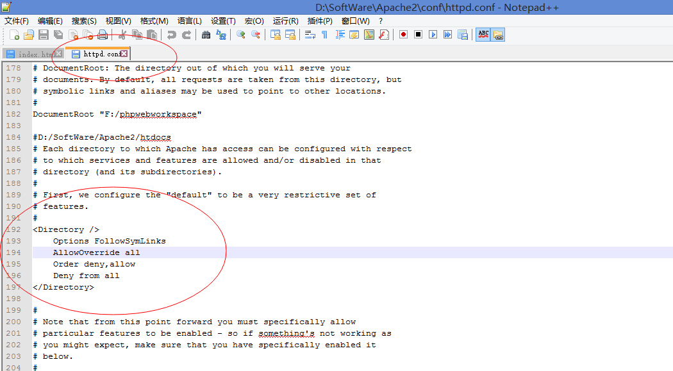Close the index.html tab
The height and width of the screenshot is (371, 673).
(x=59, y=54)
